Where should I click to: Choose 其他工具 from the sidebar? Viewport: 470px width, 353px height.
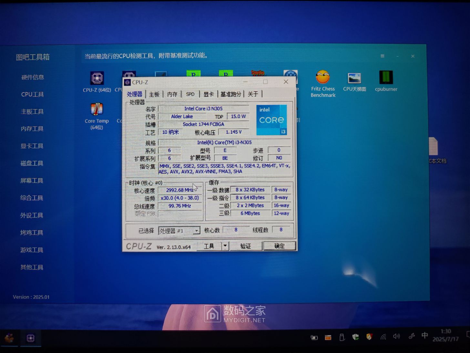pos(32,267)
